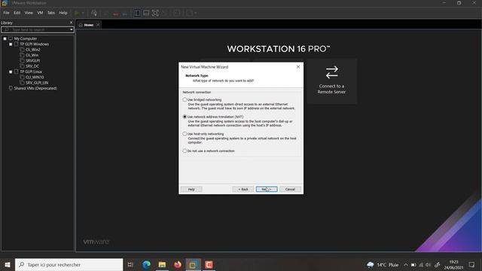Click the red recorder app taskbar icon

[209, 264]
